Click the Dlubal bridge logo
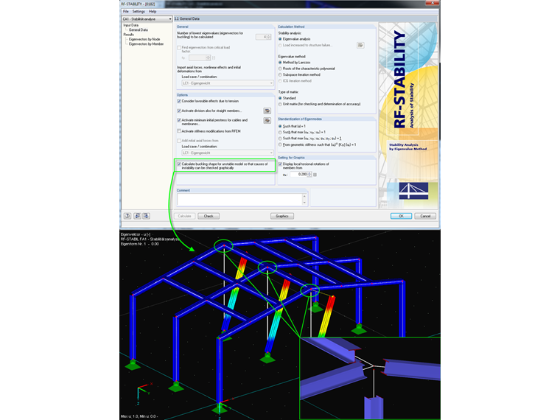This screenshot has width=560, height=420. pyautogui.click(x=413, y=191)
